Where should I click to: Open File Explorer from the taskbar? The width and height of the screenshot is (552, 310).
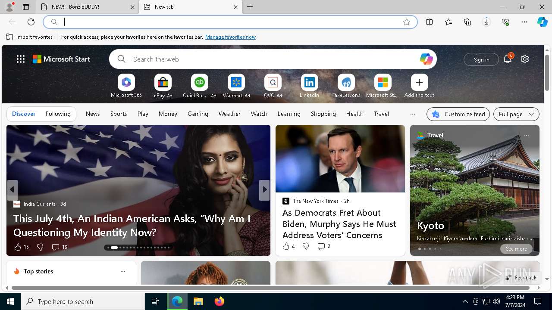(198, 301)
